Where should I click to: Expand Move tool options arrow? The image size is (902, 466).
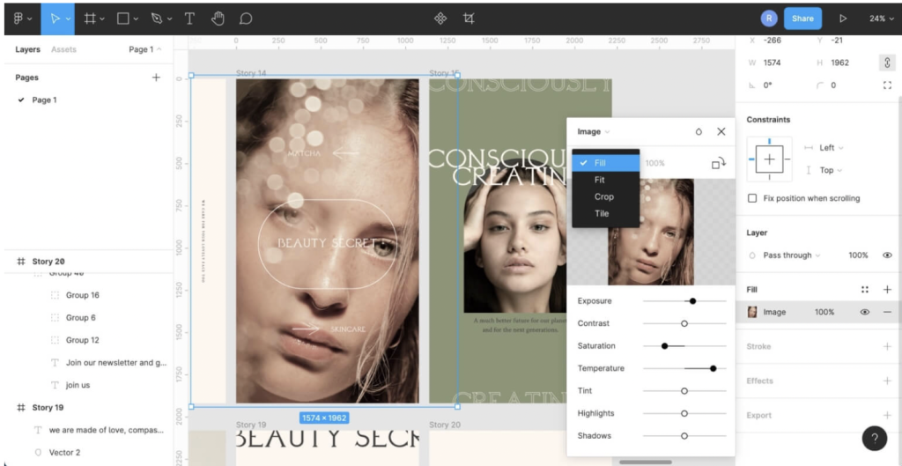pyautogui.click(x=69, y=19)
